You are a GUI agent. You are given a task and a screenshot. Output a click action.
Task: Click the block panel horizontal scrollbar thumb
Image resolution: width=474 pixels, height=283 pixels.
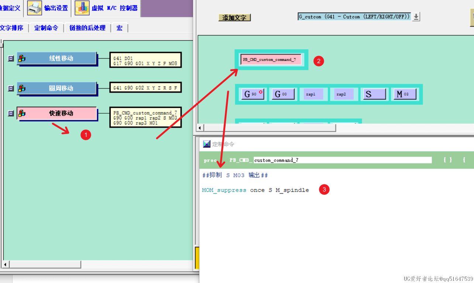pyautogui.click(x=269, y=128)
